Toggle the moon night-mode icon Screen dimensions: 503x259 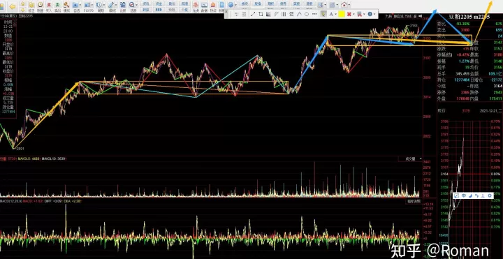coord(471,195)
